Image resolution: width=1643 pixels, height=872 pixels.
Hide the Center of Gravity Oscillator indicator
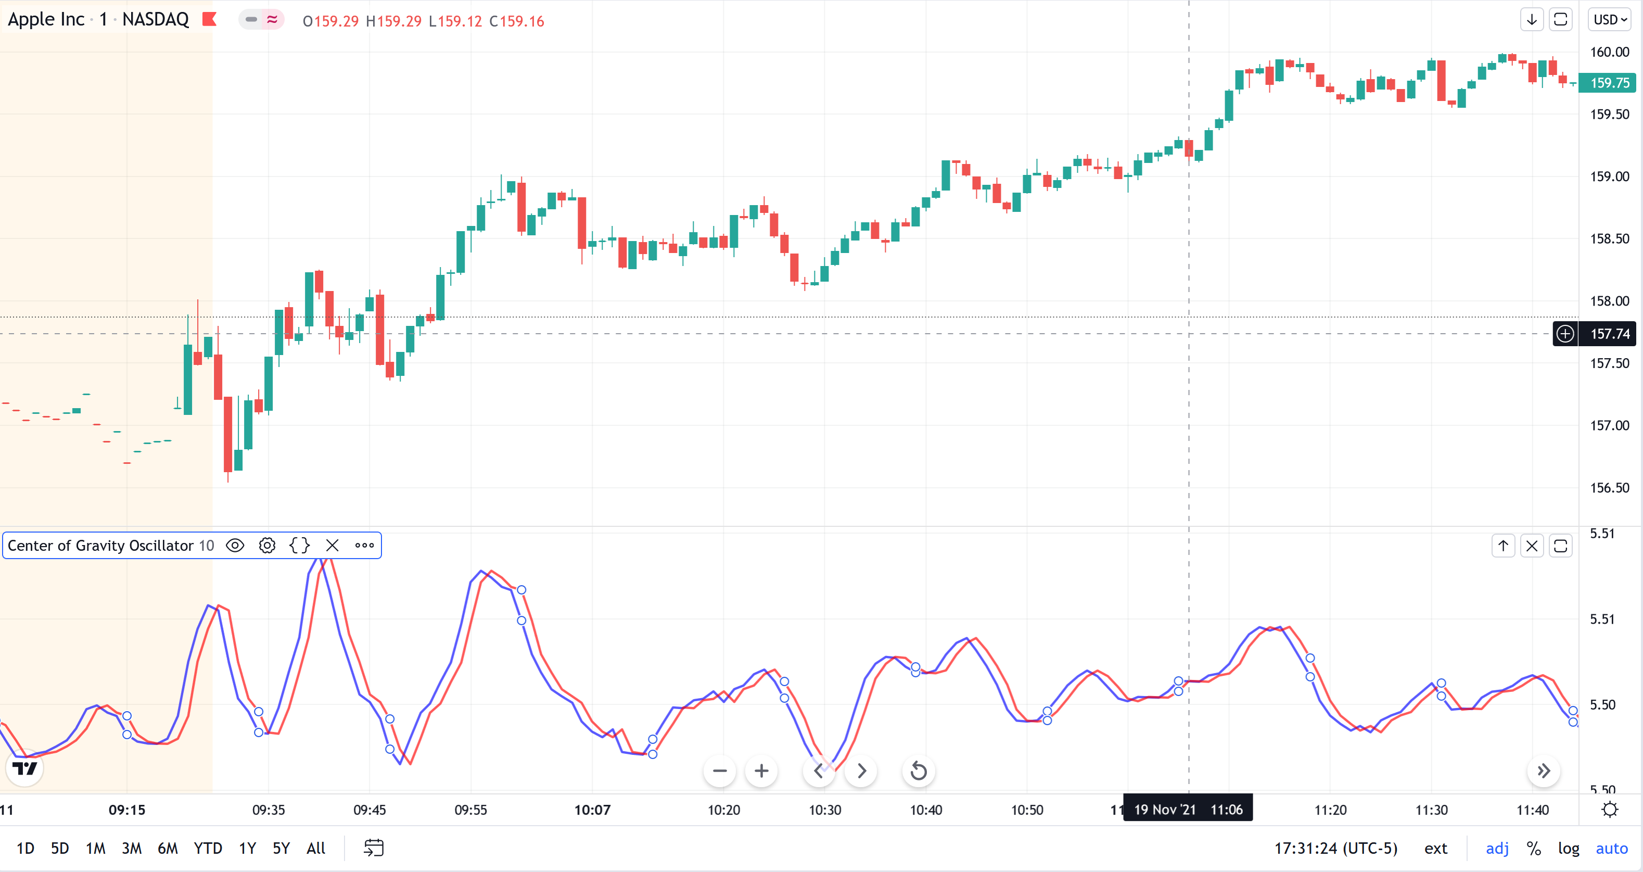tap(235, 546)
